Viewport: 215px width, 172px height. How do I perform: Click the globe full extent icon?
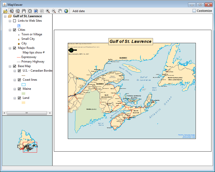(66, 11)
